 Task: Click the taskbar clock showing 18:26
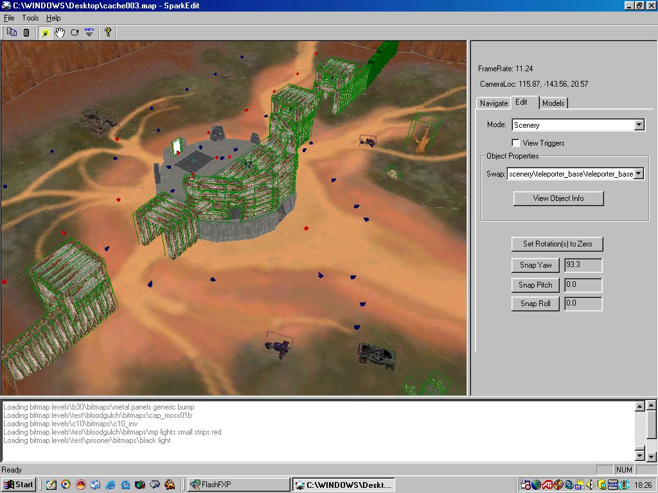[643, 485]
